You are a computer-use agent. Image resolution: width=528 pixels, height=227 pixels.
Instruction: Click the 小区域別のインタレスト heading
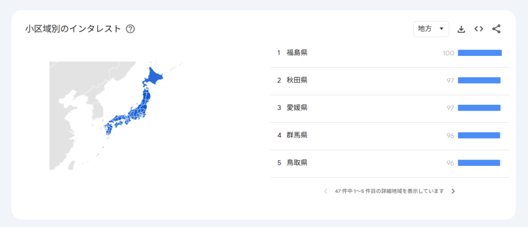73,29
